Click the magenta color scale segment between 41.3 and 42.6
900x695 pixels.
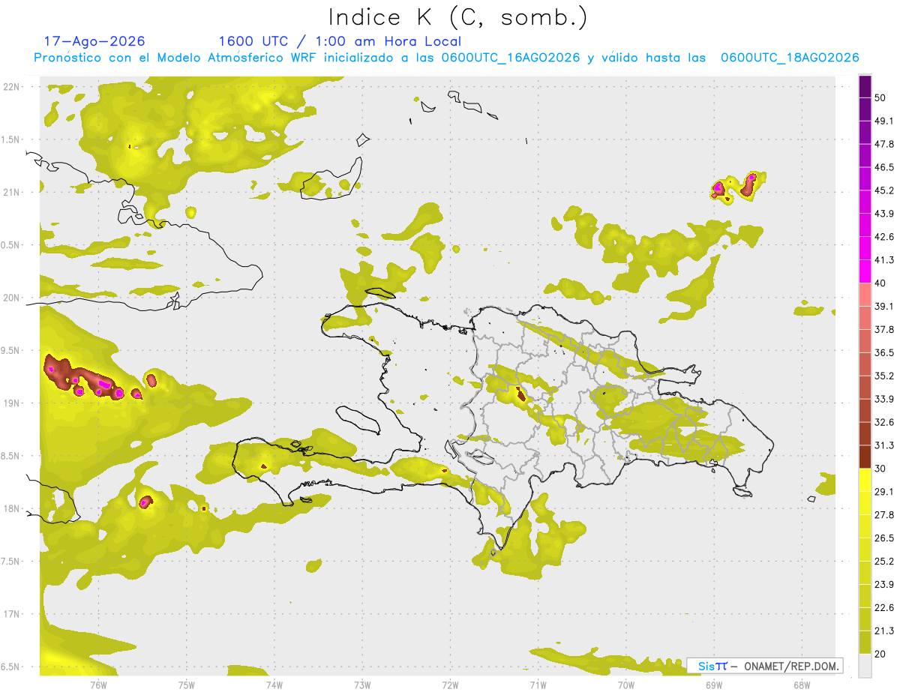865,248
